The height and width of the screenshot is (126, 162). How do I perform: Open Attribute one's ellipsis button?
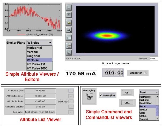[x=71, y=91]
